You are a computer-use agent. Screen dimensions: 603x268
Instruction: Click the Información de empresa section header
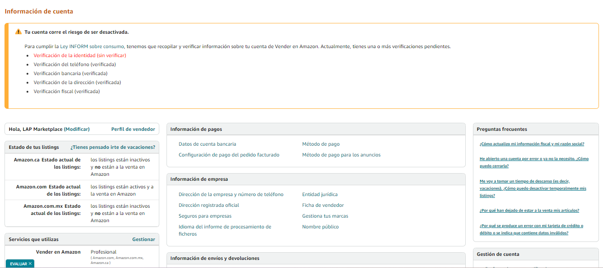tap(199, 179)
